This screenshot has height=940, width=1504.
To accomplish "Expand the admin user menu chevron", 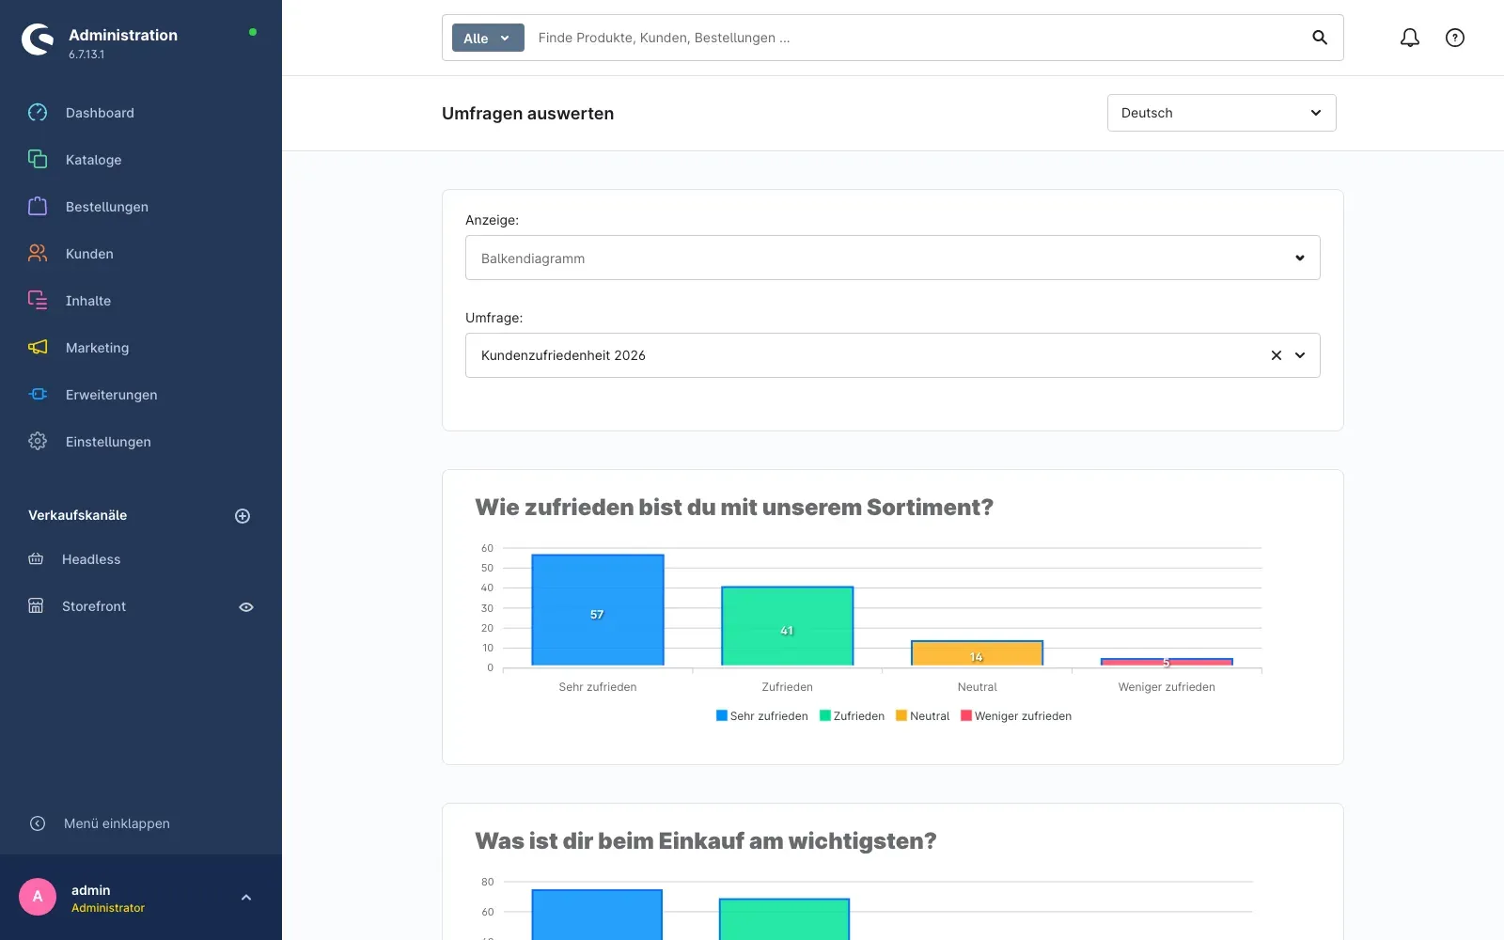I will point(246,898).
